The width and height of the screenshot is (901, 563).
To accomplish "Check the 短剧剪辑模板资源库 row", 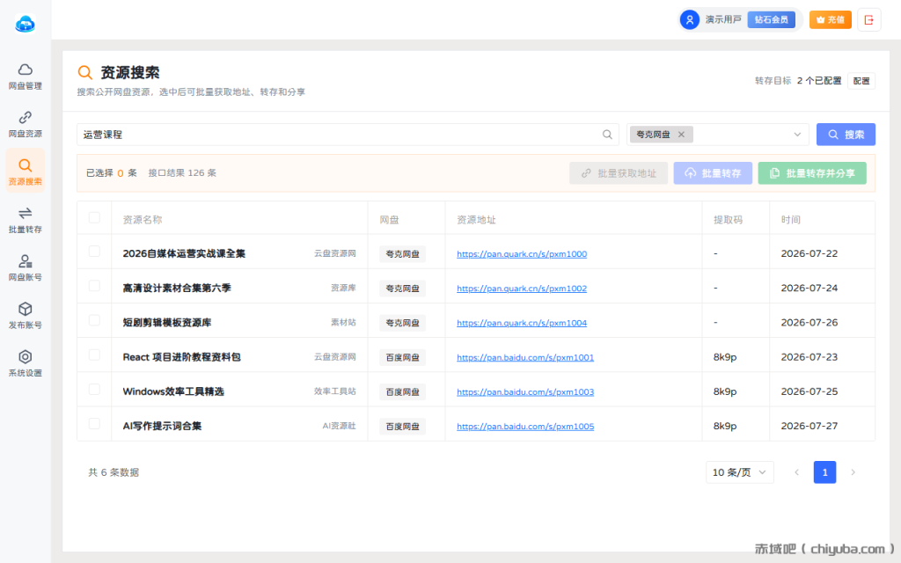I will (94, 320).
